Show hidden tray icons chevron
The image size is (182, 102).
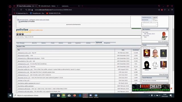[149, 95]
